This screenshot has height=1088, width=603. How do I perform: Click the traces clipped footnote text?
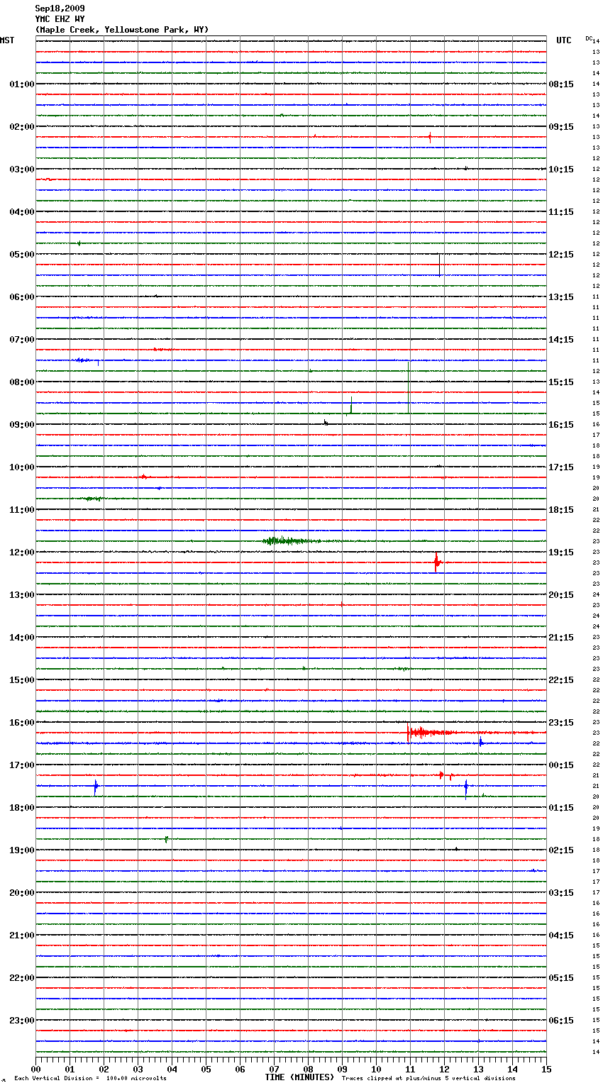(428, 1079)
